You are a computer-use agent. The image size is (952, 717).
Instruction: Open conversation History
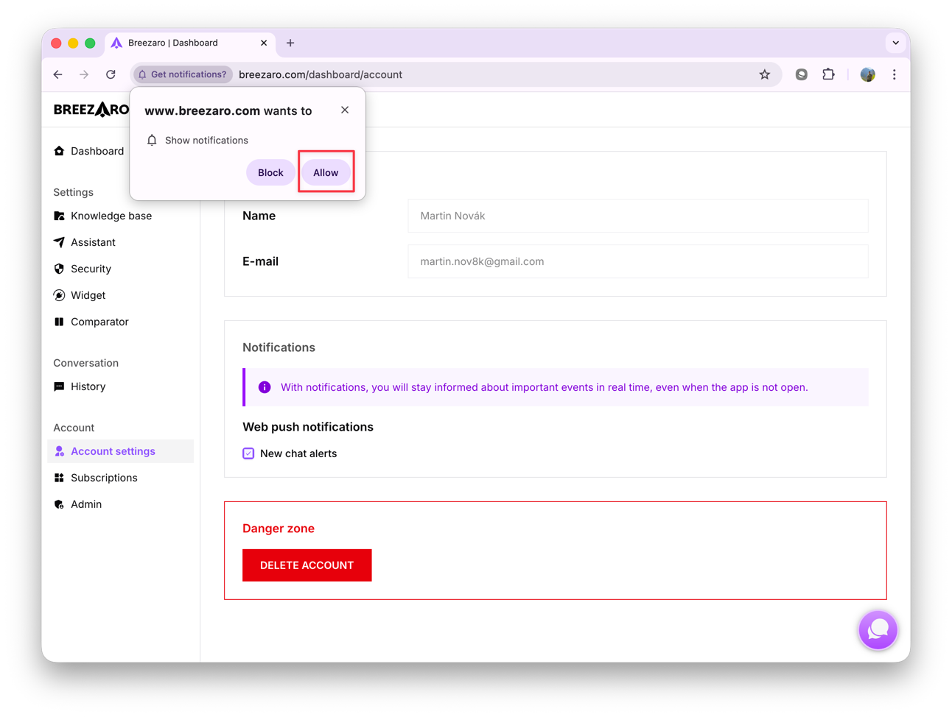click(x=88, y=386)
